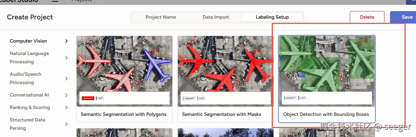Click Car label in Bounding Boxes preview
This screenshot has height=137, width=416.
coord(302,98)
